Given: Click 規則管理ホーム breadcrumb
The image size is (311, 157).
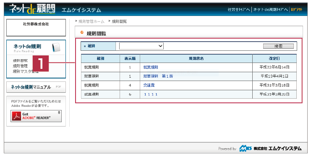Looking at the screenshot, I should [91, 21].
